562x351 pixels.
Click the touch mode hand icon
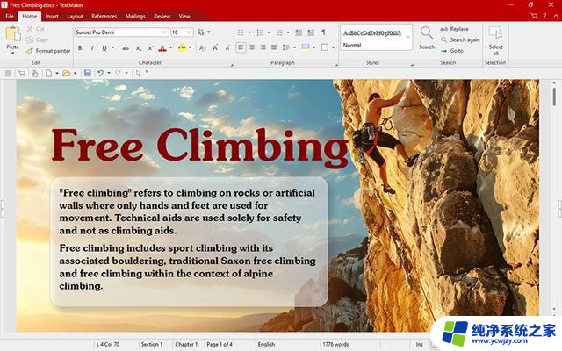tap(35, 74)
